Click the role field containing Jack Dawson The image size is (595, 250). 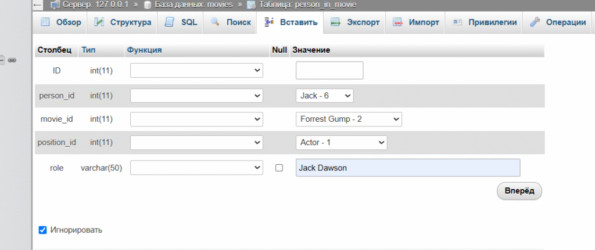click(408, 168)
